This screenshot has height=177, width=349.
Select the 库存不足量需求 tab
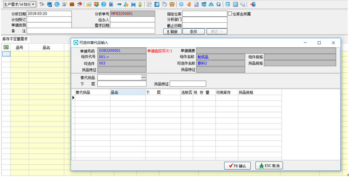coord(15,39)
